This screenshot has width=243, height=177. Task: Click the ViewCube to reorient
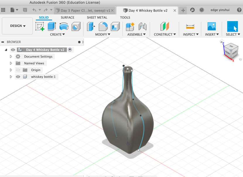[x=231, y=51]
